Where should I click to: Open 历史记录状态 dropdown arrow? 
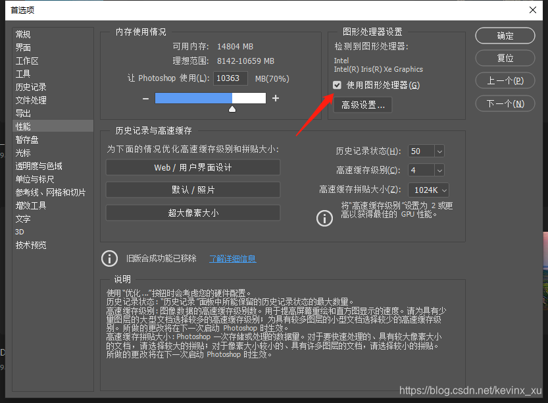439,151
